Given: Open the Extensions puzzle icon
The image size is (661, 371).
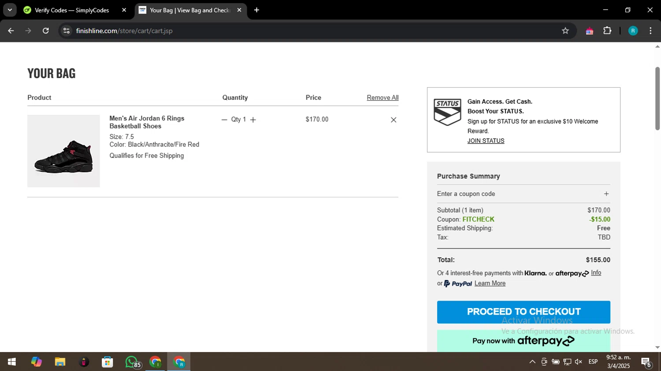Looking at the screenshot, I should click(x=607, y=31).
